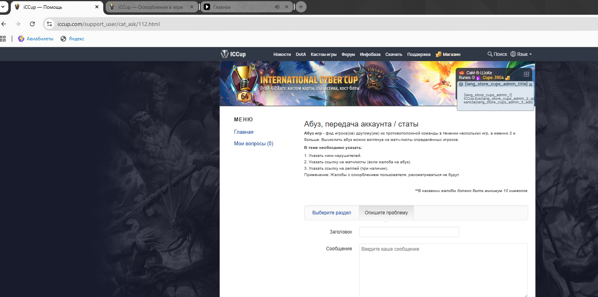This screenshot has height=297, width=598.
Task: Click the browser address bar URL
Action: [x=108, y=24]
